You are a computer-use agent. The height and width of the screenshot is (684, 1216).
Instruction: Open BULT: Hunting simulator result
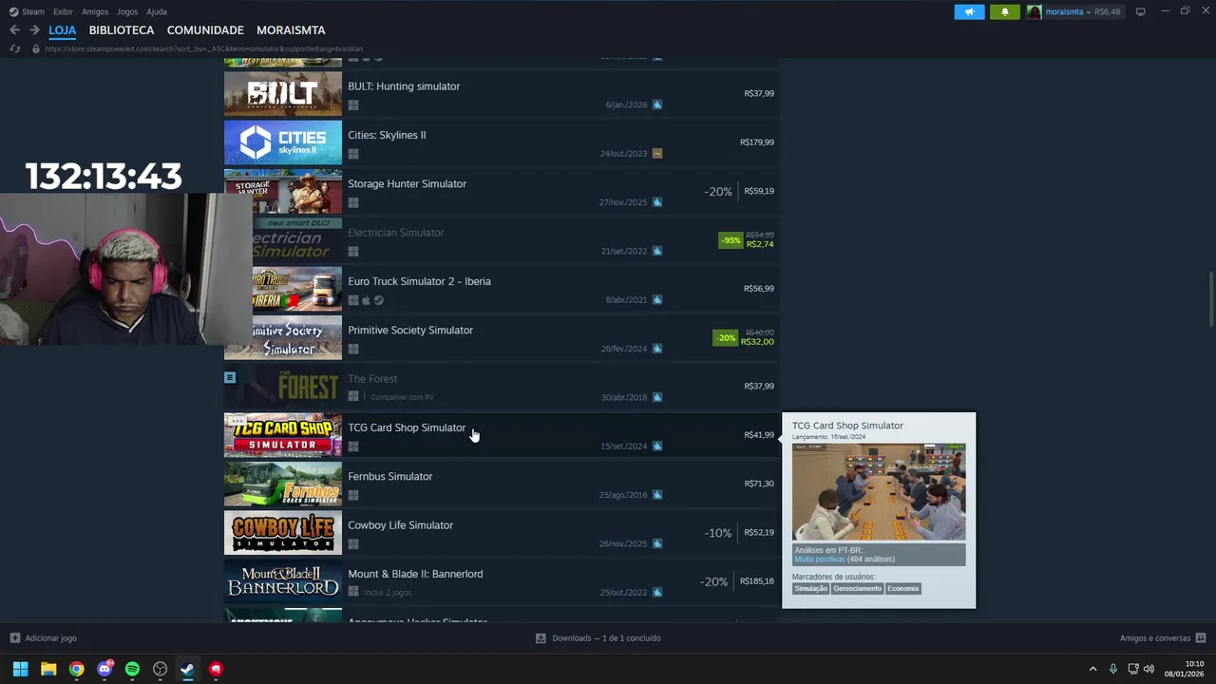coord(502,93)
